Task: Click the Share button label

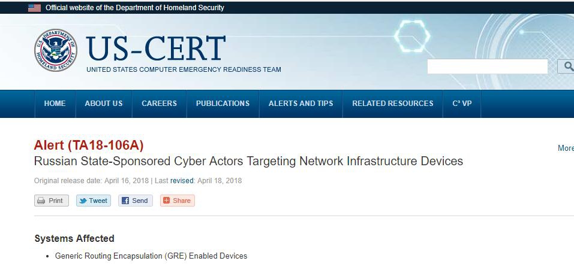Action: coord(182,201)
